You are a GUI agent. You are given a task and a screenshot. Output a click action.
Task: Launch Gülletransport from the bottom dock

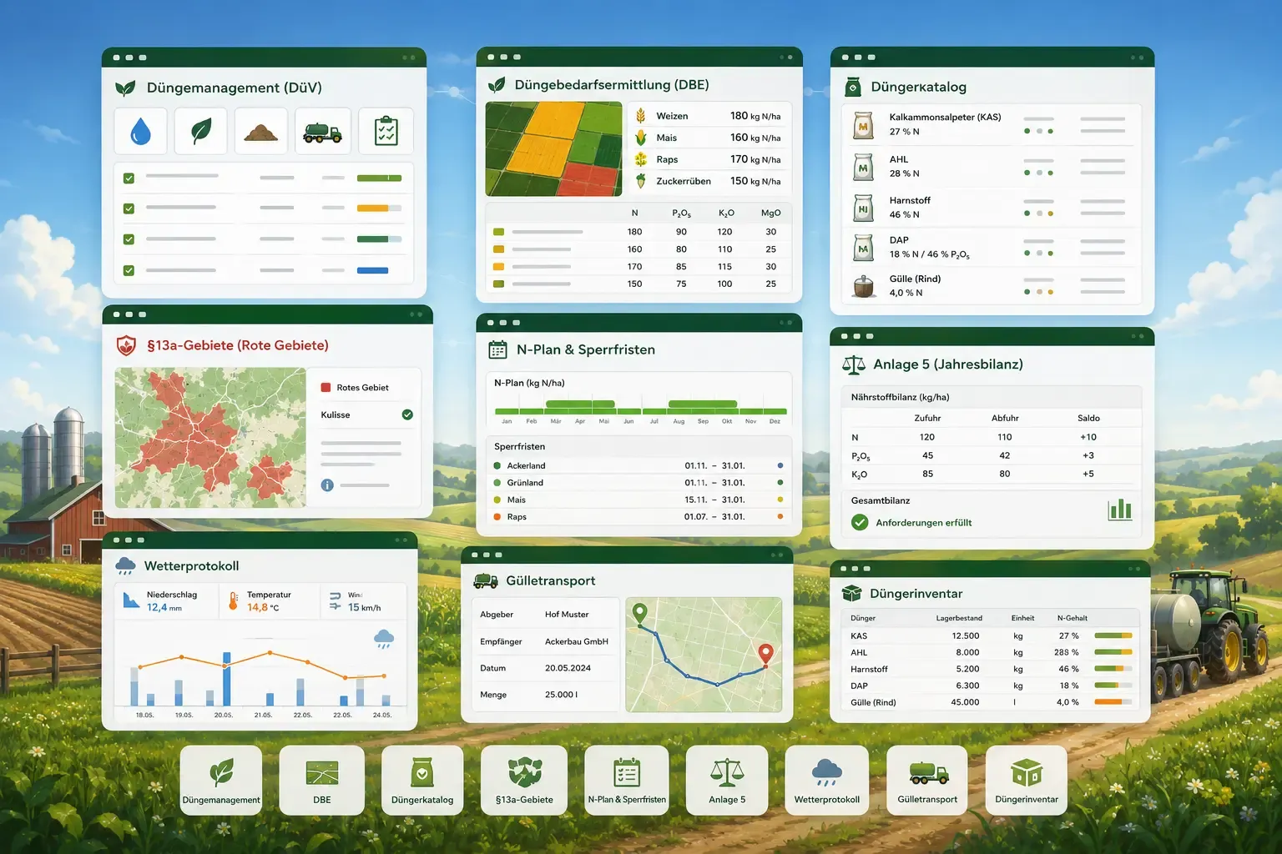[x=927, y=781]
